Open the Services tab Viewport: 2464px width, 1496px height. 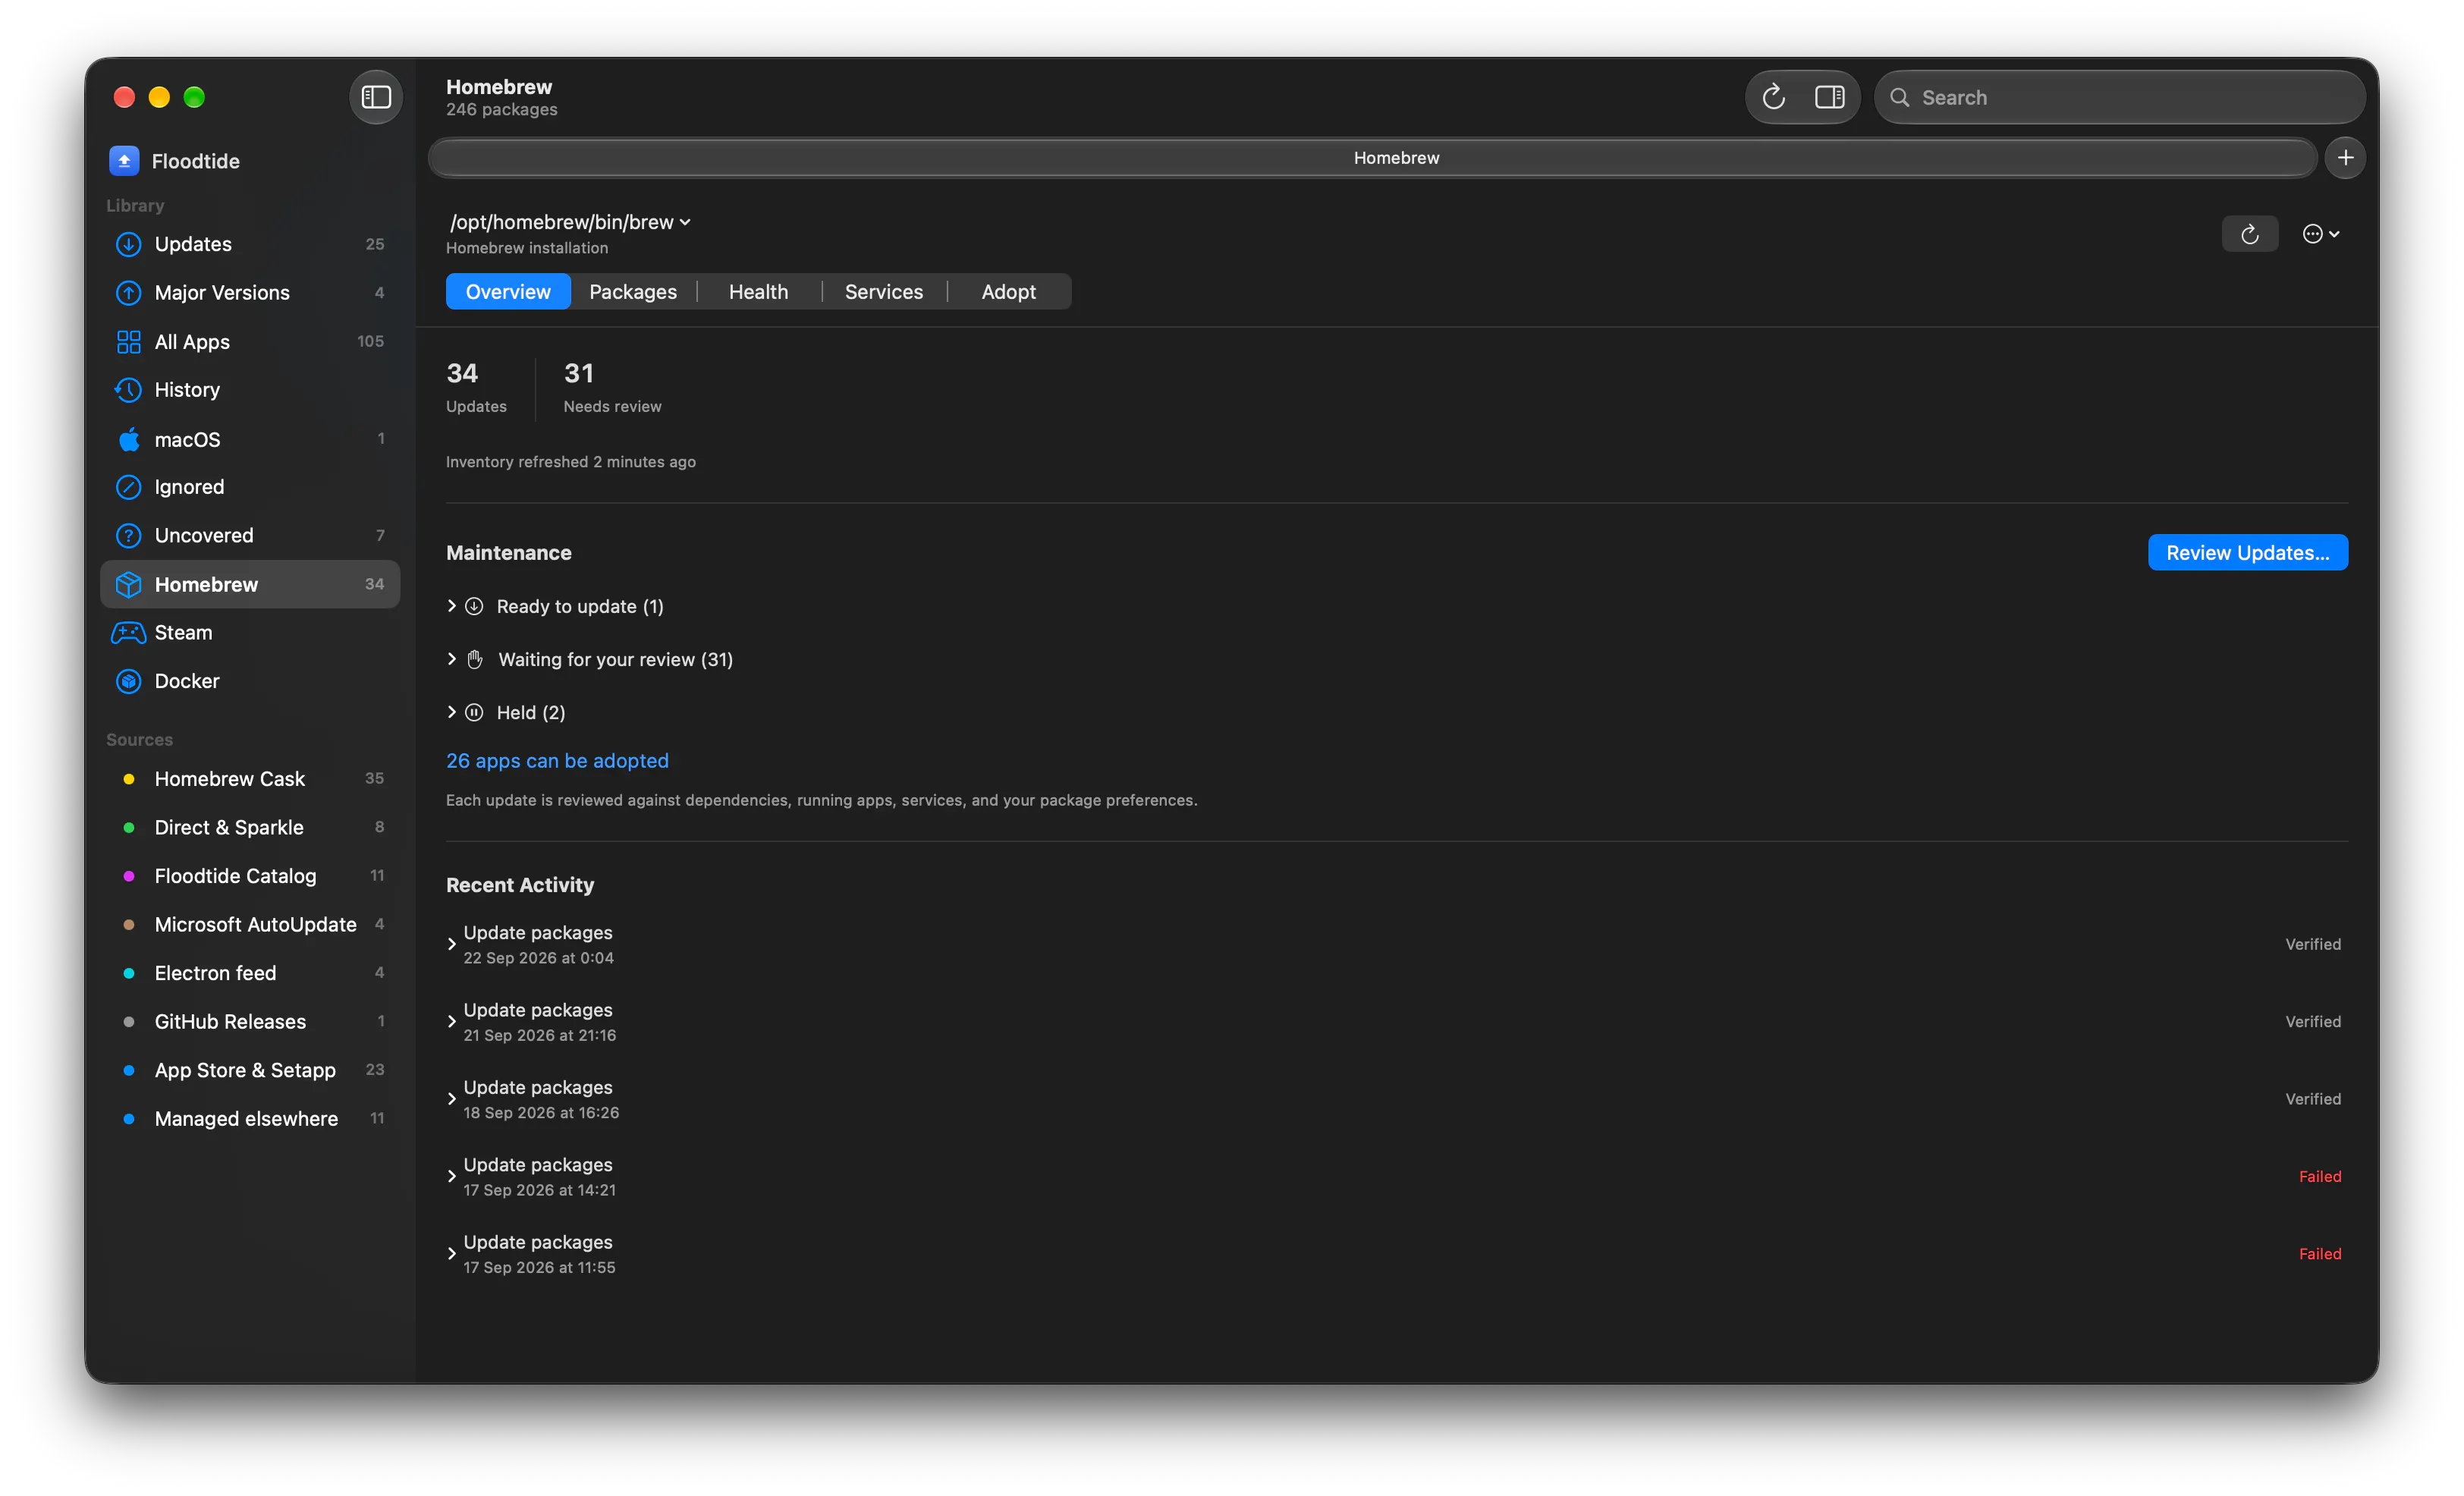[884, 292]
